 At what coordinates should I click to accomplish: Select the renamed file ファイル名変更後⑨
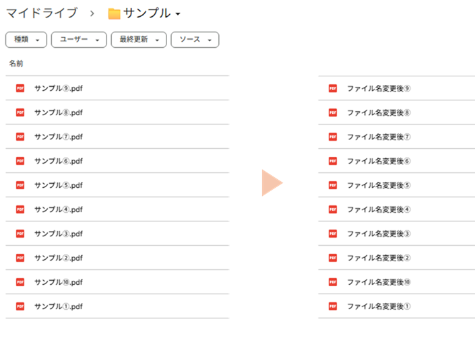point(379,88)
